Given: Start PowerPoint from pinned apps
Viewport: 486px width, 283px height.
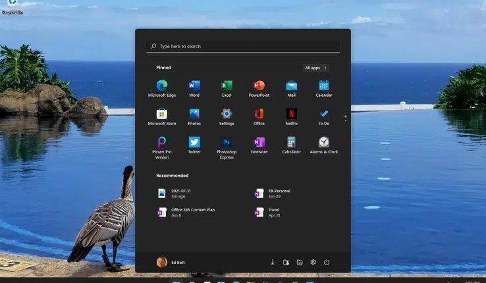Looking at the screenshot, I should tap(259, 89).
